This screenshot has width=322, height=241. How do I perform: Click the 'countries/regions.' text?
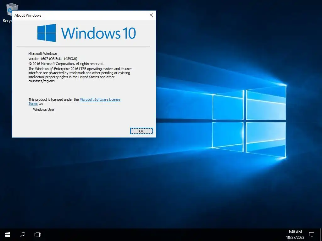42,81
